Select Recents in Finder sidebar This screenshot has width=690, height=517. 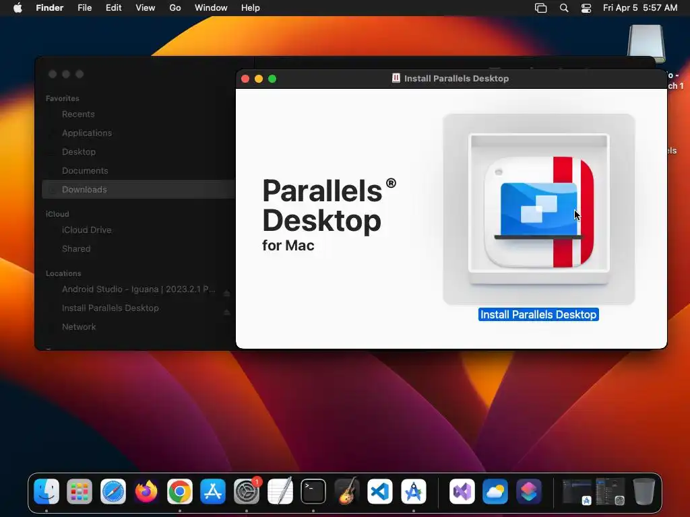click(x=78, y=114)
